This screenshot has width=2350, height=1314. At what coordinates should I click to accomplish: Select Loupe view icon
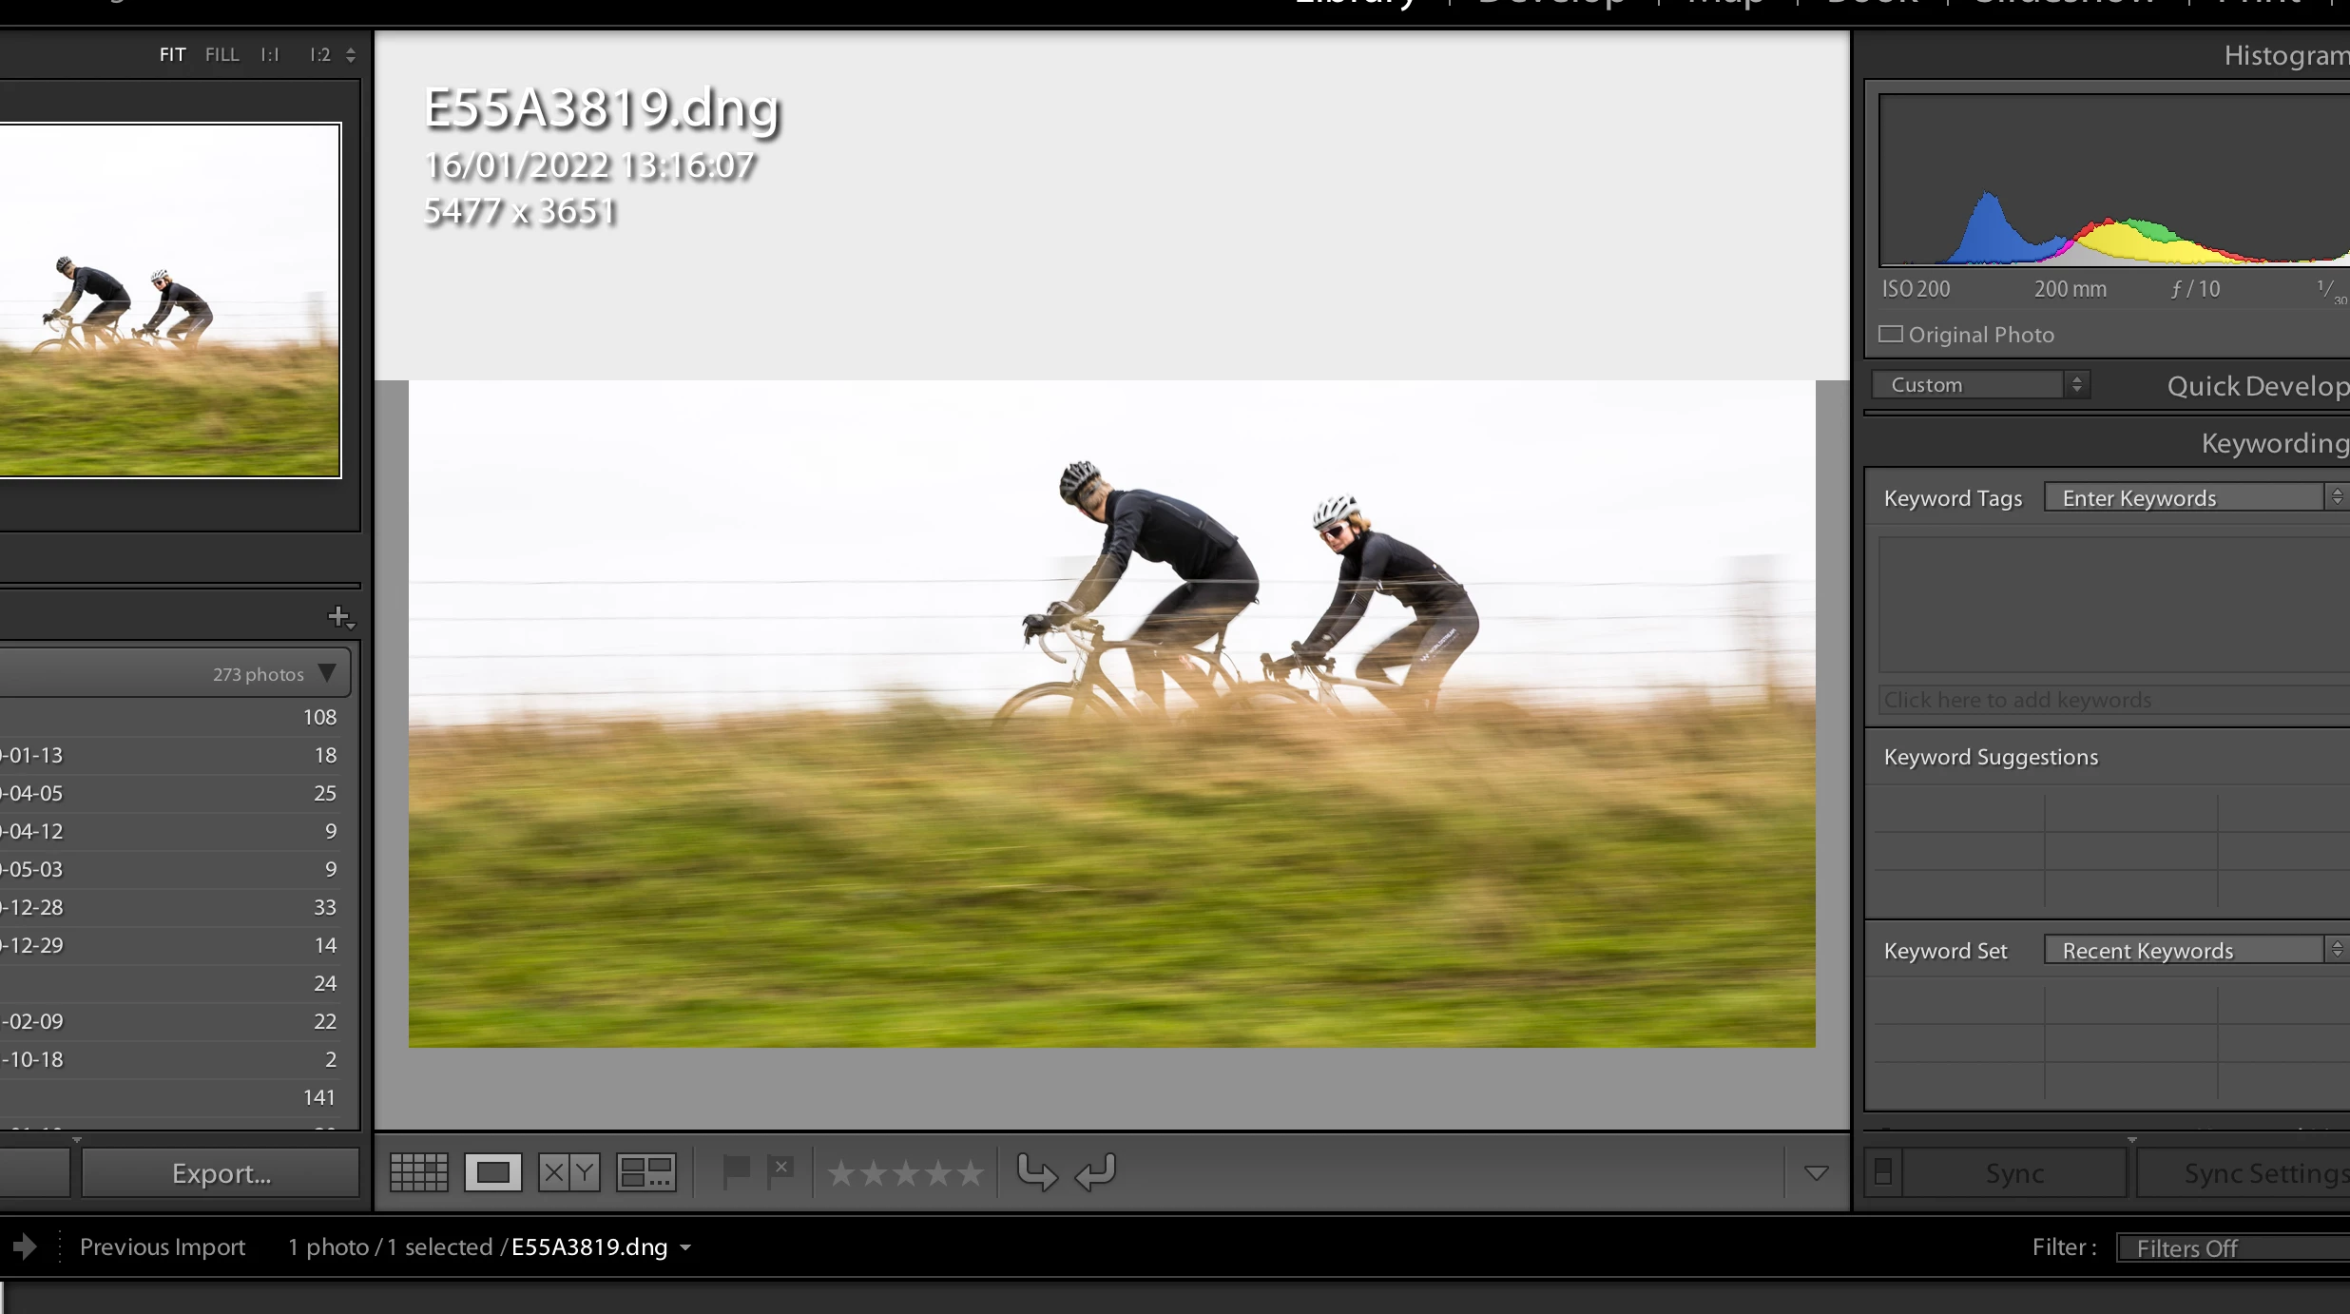pos(492,1172)
